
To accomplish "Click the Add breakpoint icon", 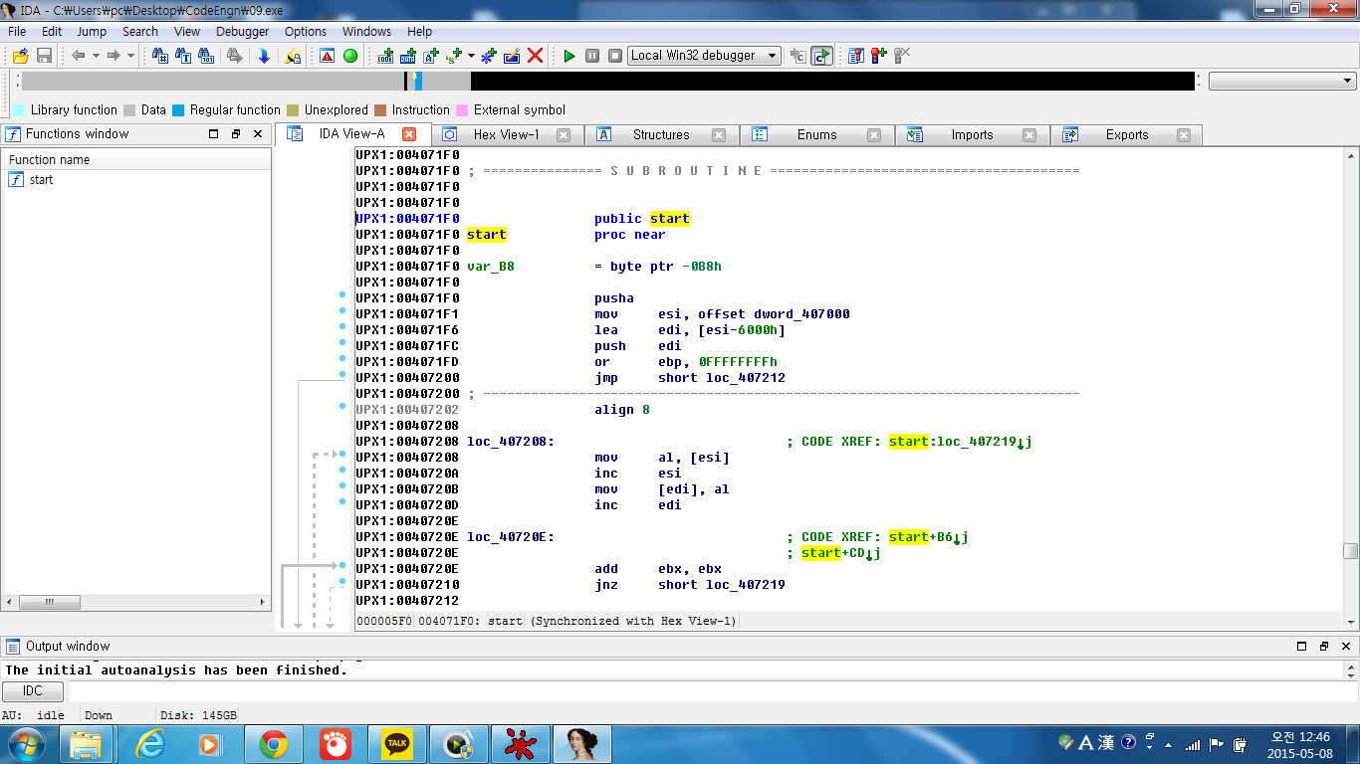I will pos(877,57).
